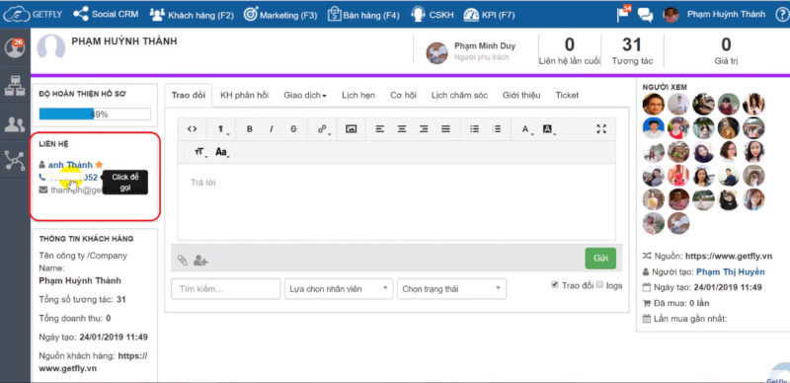Insert a numbered list
790x383 pixels.
[497, 129]
